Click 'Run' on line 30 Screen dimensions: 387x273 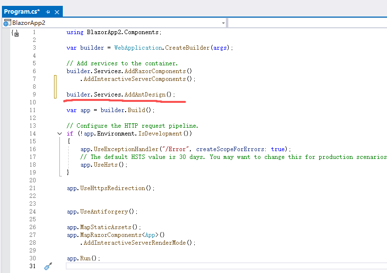tap(85, 258)
